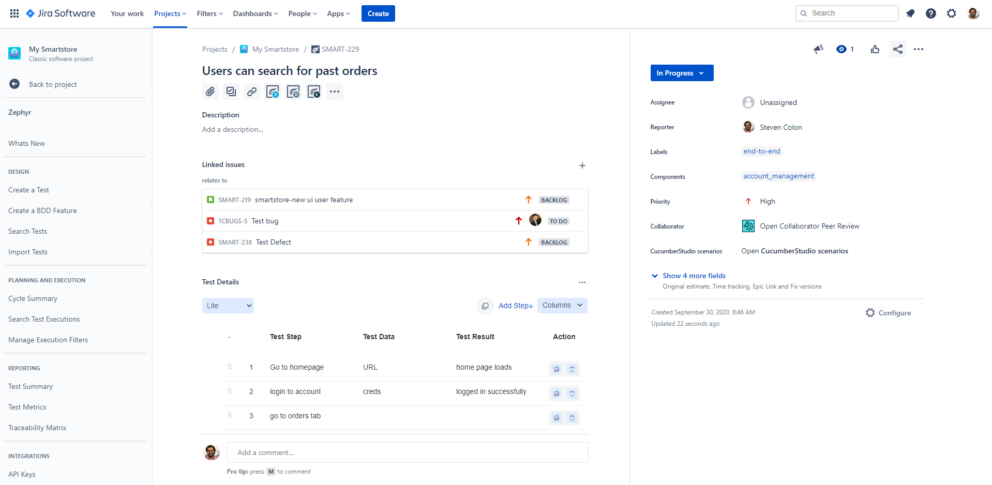Open the settings gear in top bar
The image size is (992, 485).
click(952, 13)
